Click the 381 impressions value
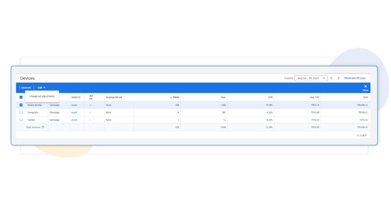Image resolution: width=391 pixels, height=221 pixels. coord(224,113)
